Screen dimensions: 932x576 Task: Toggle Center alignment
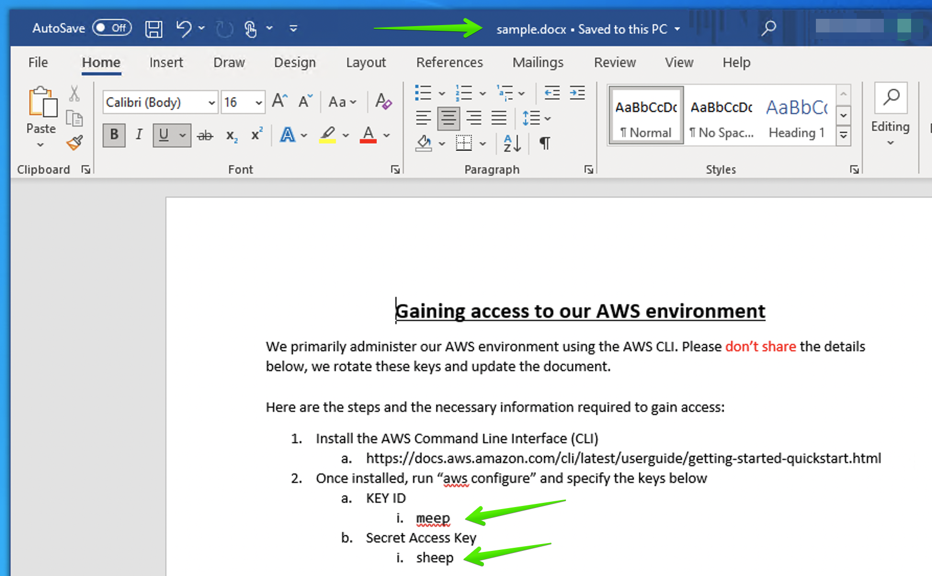pyautogui.click(x=448, y=118)
